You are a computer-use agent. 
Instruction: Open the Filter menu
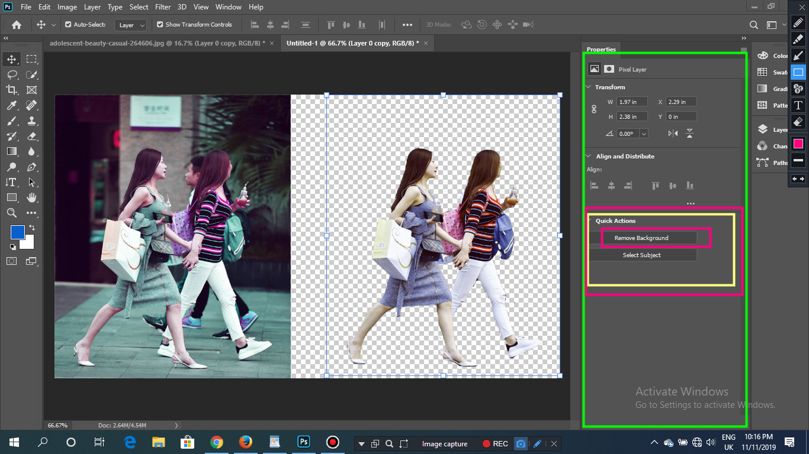pos(164,7)
